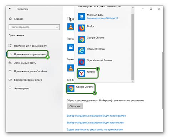Open Автозагрузка section
The width and height of the screenshot is (169, 138).
click(x=22, y=88)
